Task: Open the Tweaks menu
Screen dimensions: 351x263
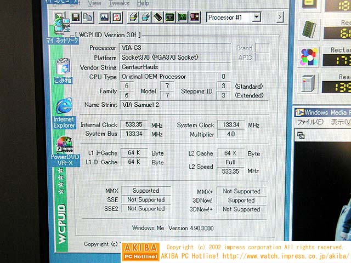Action: click(119, 3)
